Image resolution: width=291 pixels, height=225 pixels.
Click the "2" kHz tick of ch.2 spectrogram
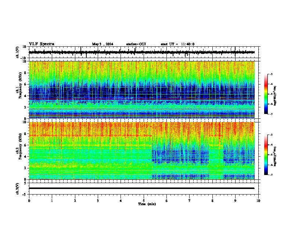pos(26,168)
